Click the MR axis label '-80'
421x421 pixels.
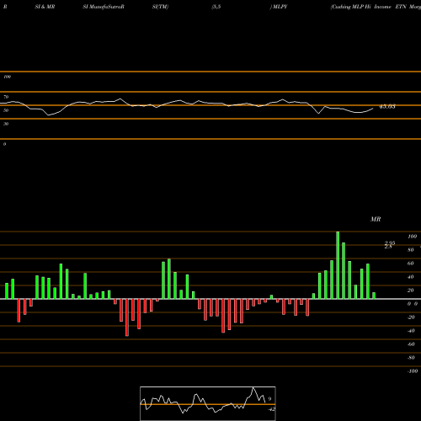pos(411,358)
